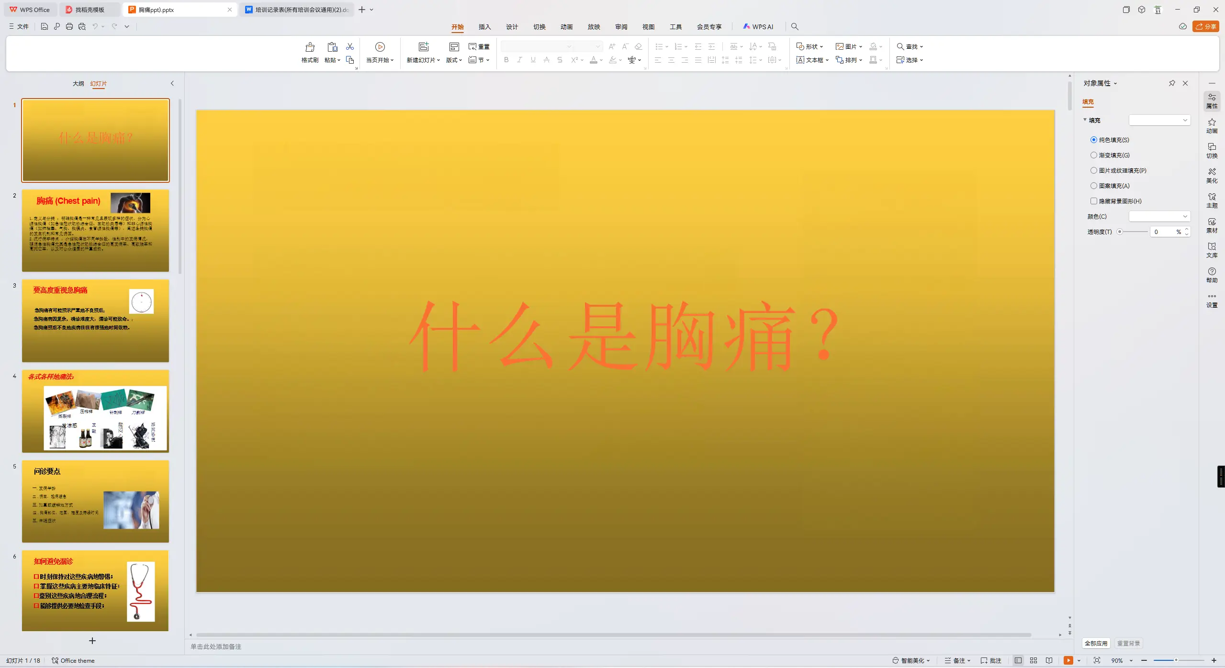Open the Animation (动画) sidebar icon
This screenshot has height=668, width=1225.
point(1212,126)
